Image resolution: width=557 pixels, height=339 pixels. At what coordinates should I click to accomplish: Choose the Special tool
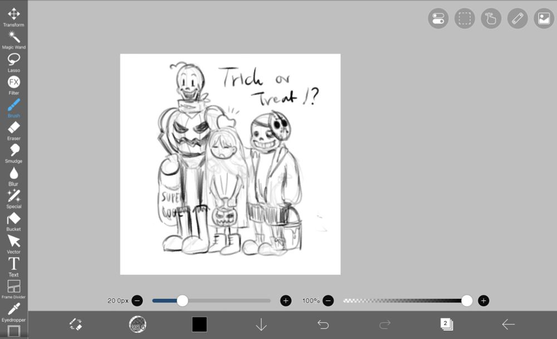(13, 199)
